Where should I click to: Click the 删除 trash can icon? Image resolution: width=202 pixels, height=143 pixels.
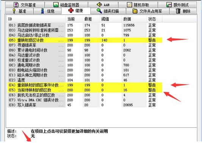tap(178, 11)
